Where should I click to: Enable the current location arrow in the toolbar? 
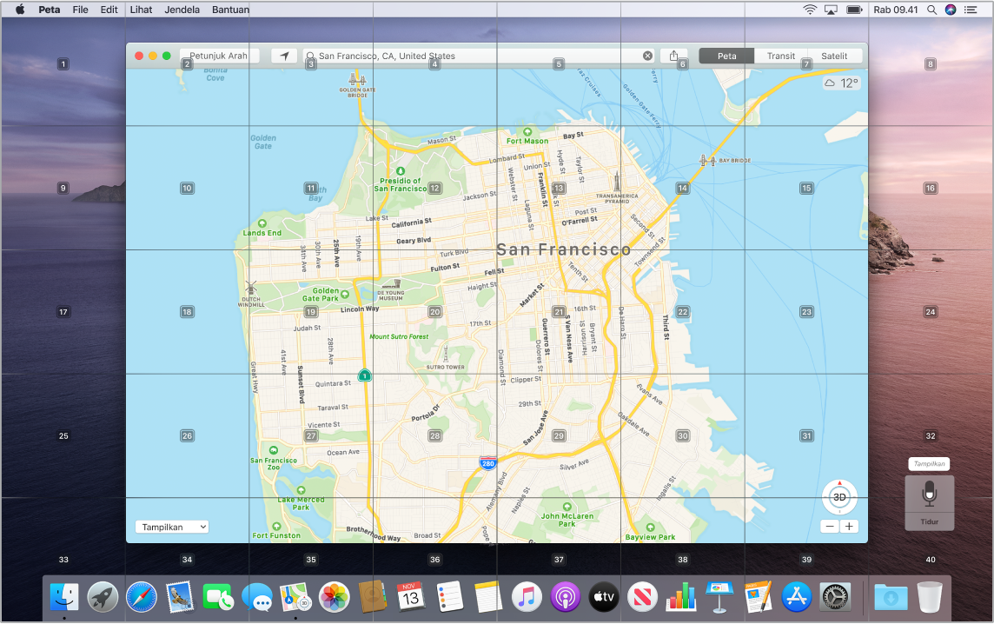284,55
